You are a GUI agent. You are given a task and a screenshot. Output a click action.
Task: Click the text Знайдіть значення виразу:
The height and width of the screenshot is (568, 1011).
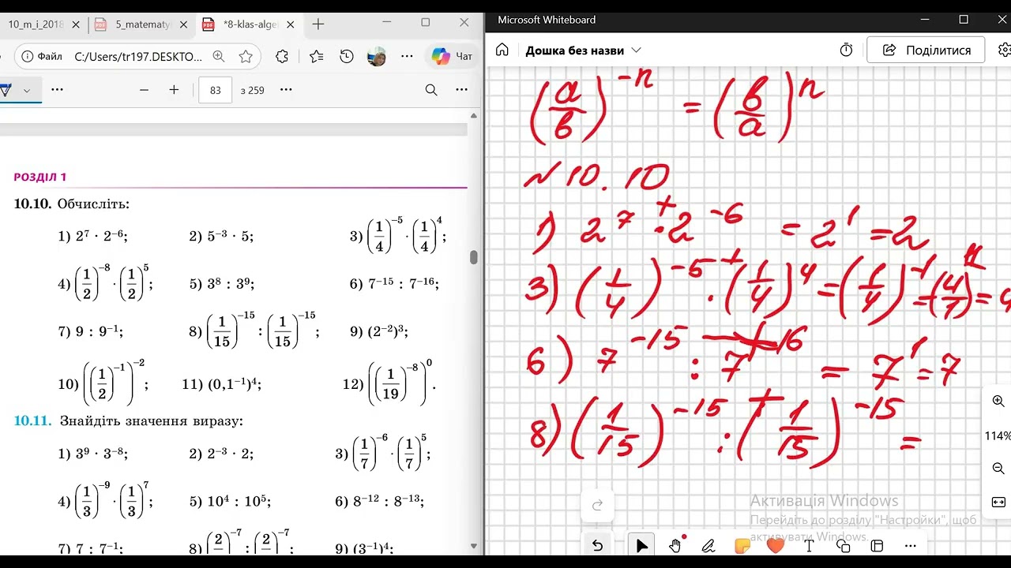[151, 421]
